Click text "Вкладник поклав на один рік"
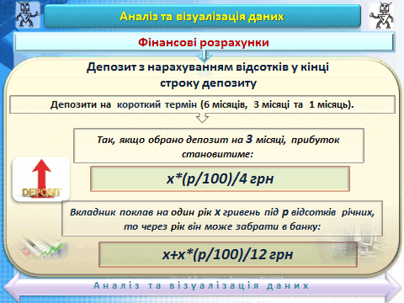This screenshot has height=303, width=404. click(141, 212)
